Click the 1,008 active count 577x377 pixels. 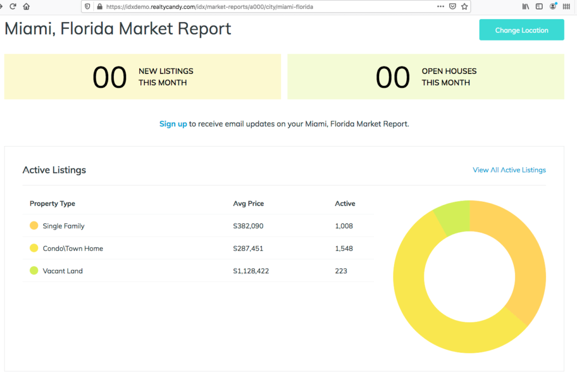(344, 225)
